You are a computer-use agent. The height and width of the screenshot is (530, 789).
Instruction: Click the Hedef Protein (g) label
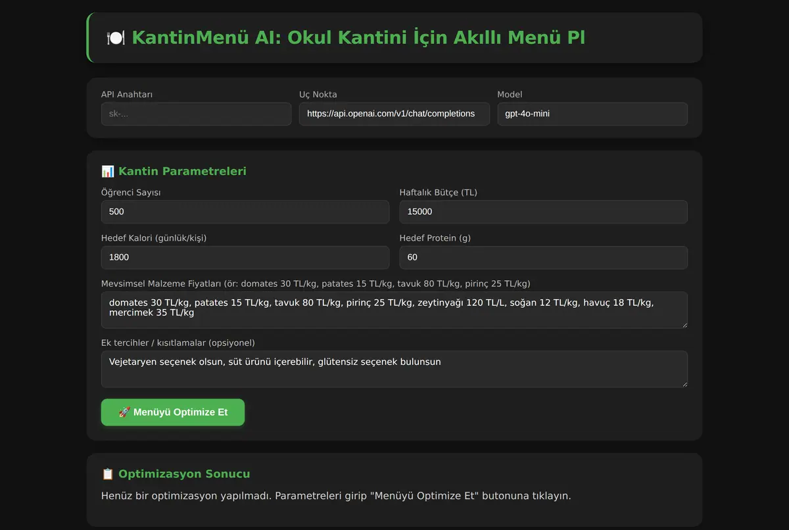point(435,238)
